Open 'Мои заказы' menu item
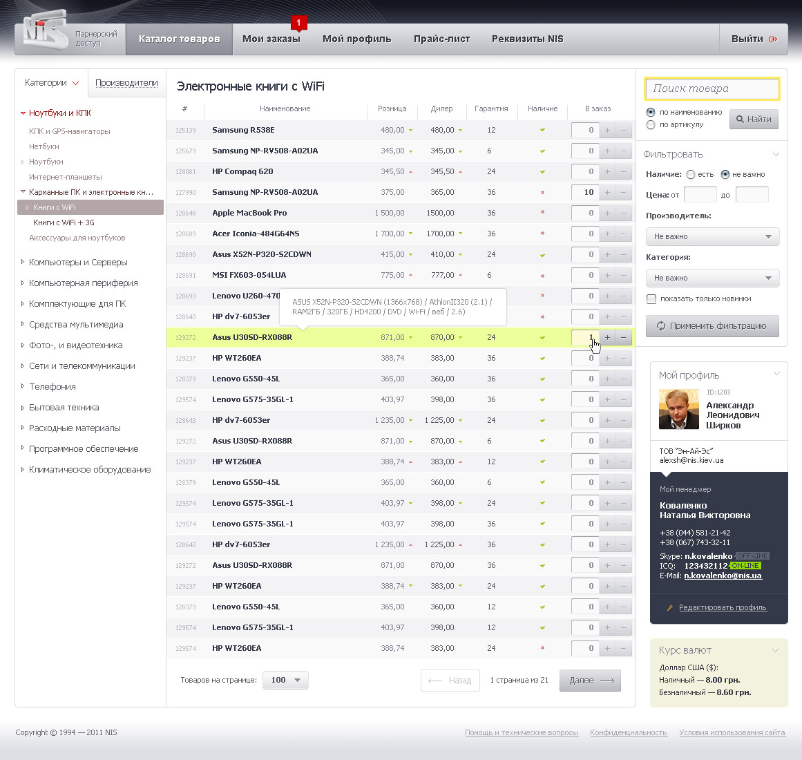This screenshot has height=760, width=802. point(271,39)
